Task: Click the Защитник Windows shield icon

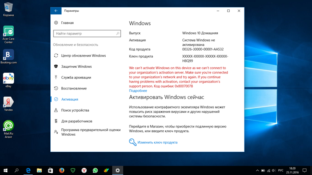Action: (x=56, y=66)
